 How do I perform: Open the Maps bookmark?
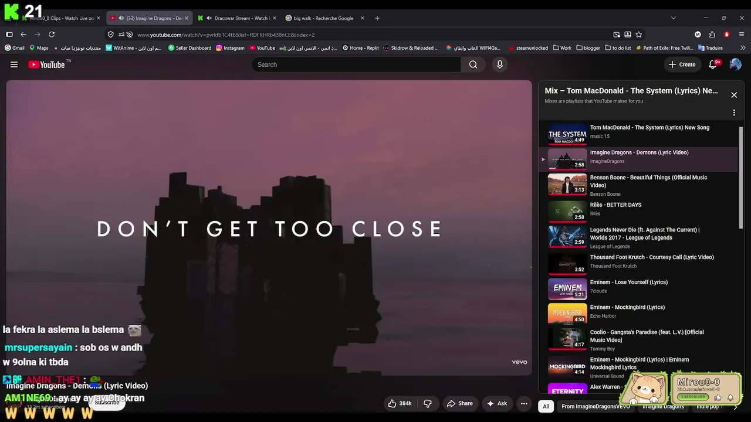tap(39, 48)
